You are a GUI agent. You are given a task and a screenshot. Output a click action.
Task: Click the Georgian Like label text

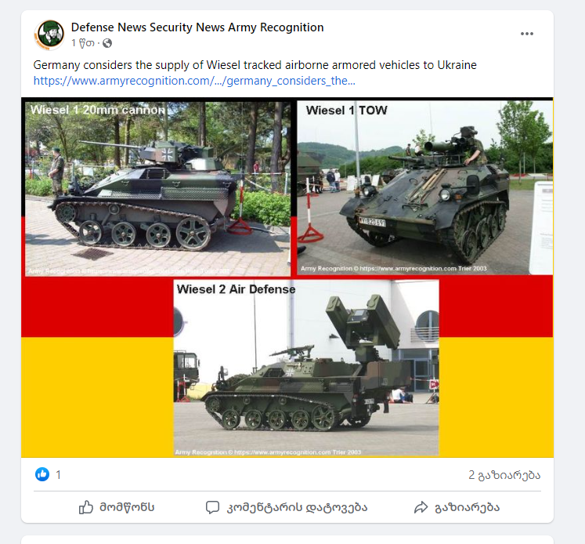(x=127, y=507)
